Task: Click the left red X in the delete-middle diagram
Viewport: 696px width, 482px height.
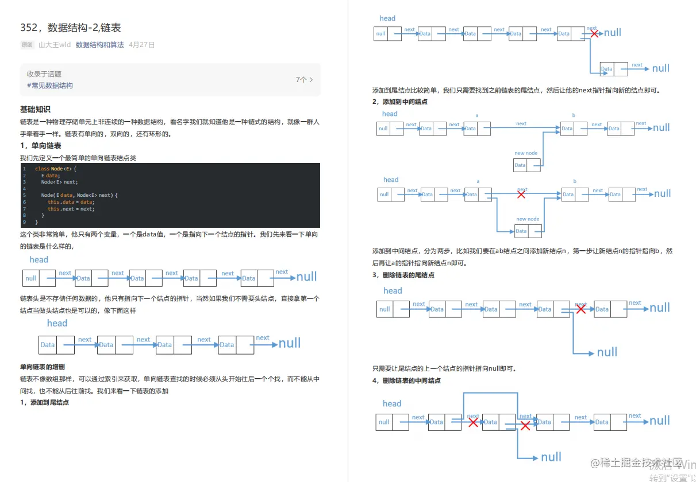Action: pyautogui.click(x=474, y=422)
